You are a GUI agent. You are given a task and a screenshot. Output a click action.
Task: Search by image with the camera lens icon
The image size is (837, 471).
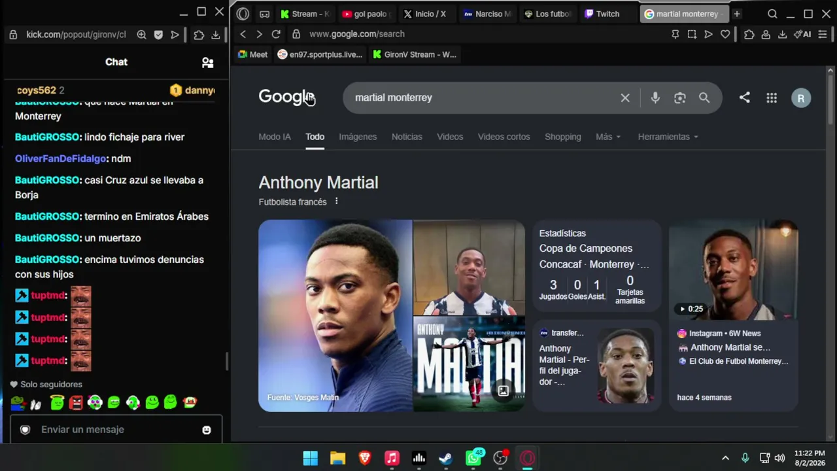click(x=680, y=97)
